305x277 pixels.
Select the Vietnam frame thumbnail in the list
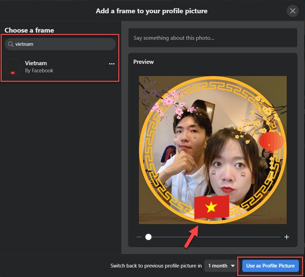(x=13, y=67)
